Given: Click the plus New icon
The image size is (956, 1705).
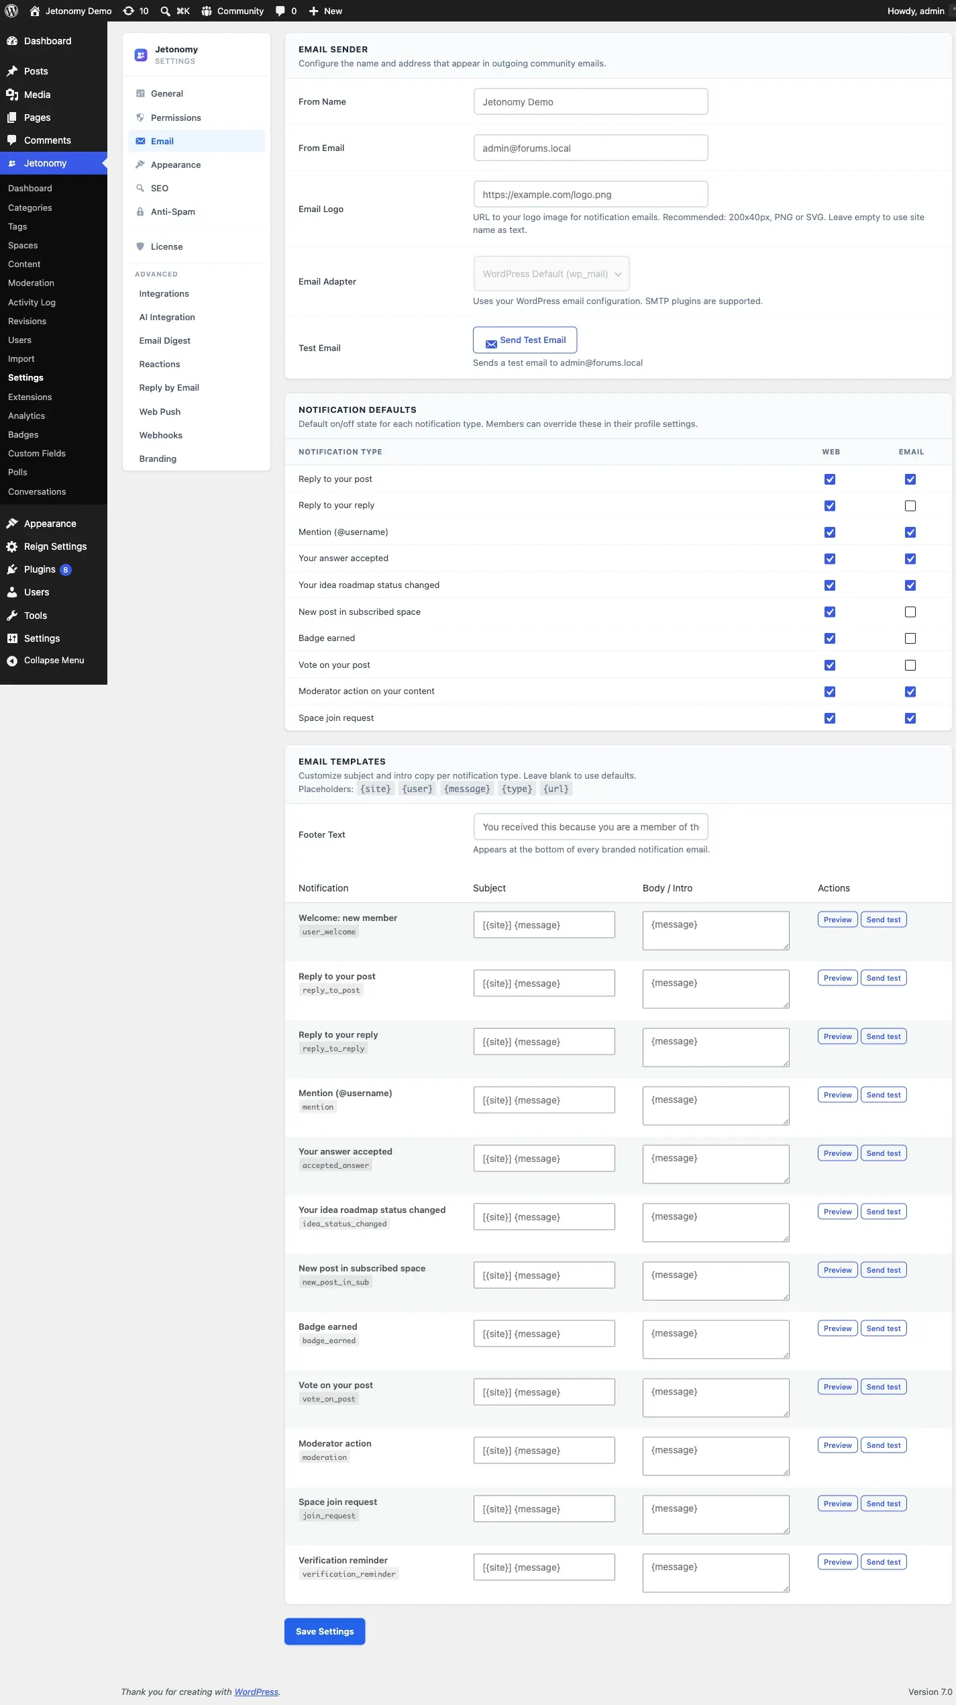Looking at the screenshot, I should point(313,11).
